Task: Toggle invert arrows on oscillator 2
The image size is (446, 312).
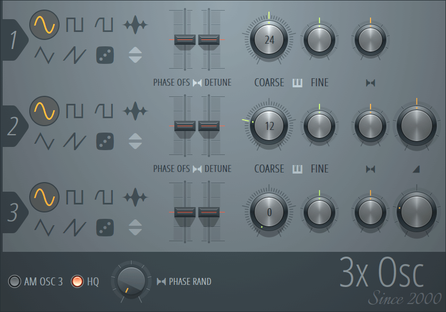Action: coord(135,141)
